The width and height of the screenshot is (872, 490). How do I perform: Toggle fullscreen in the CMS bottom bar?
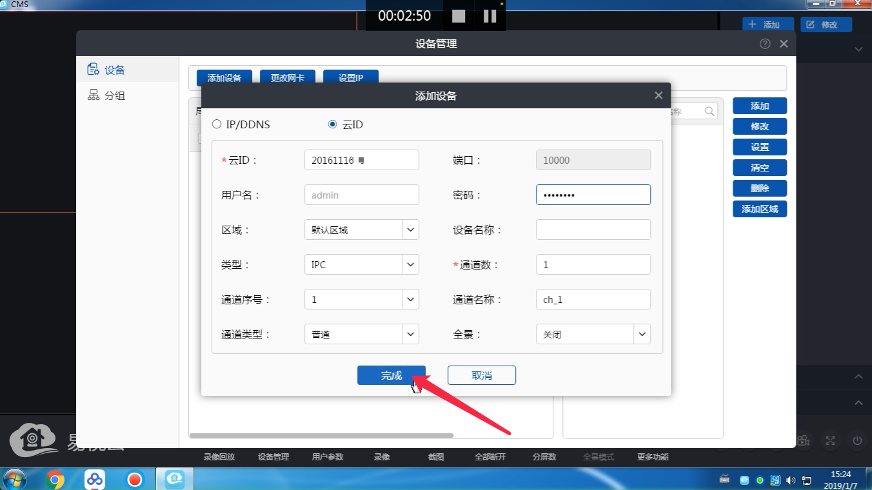[831, 440]
